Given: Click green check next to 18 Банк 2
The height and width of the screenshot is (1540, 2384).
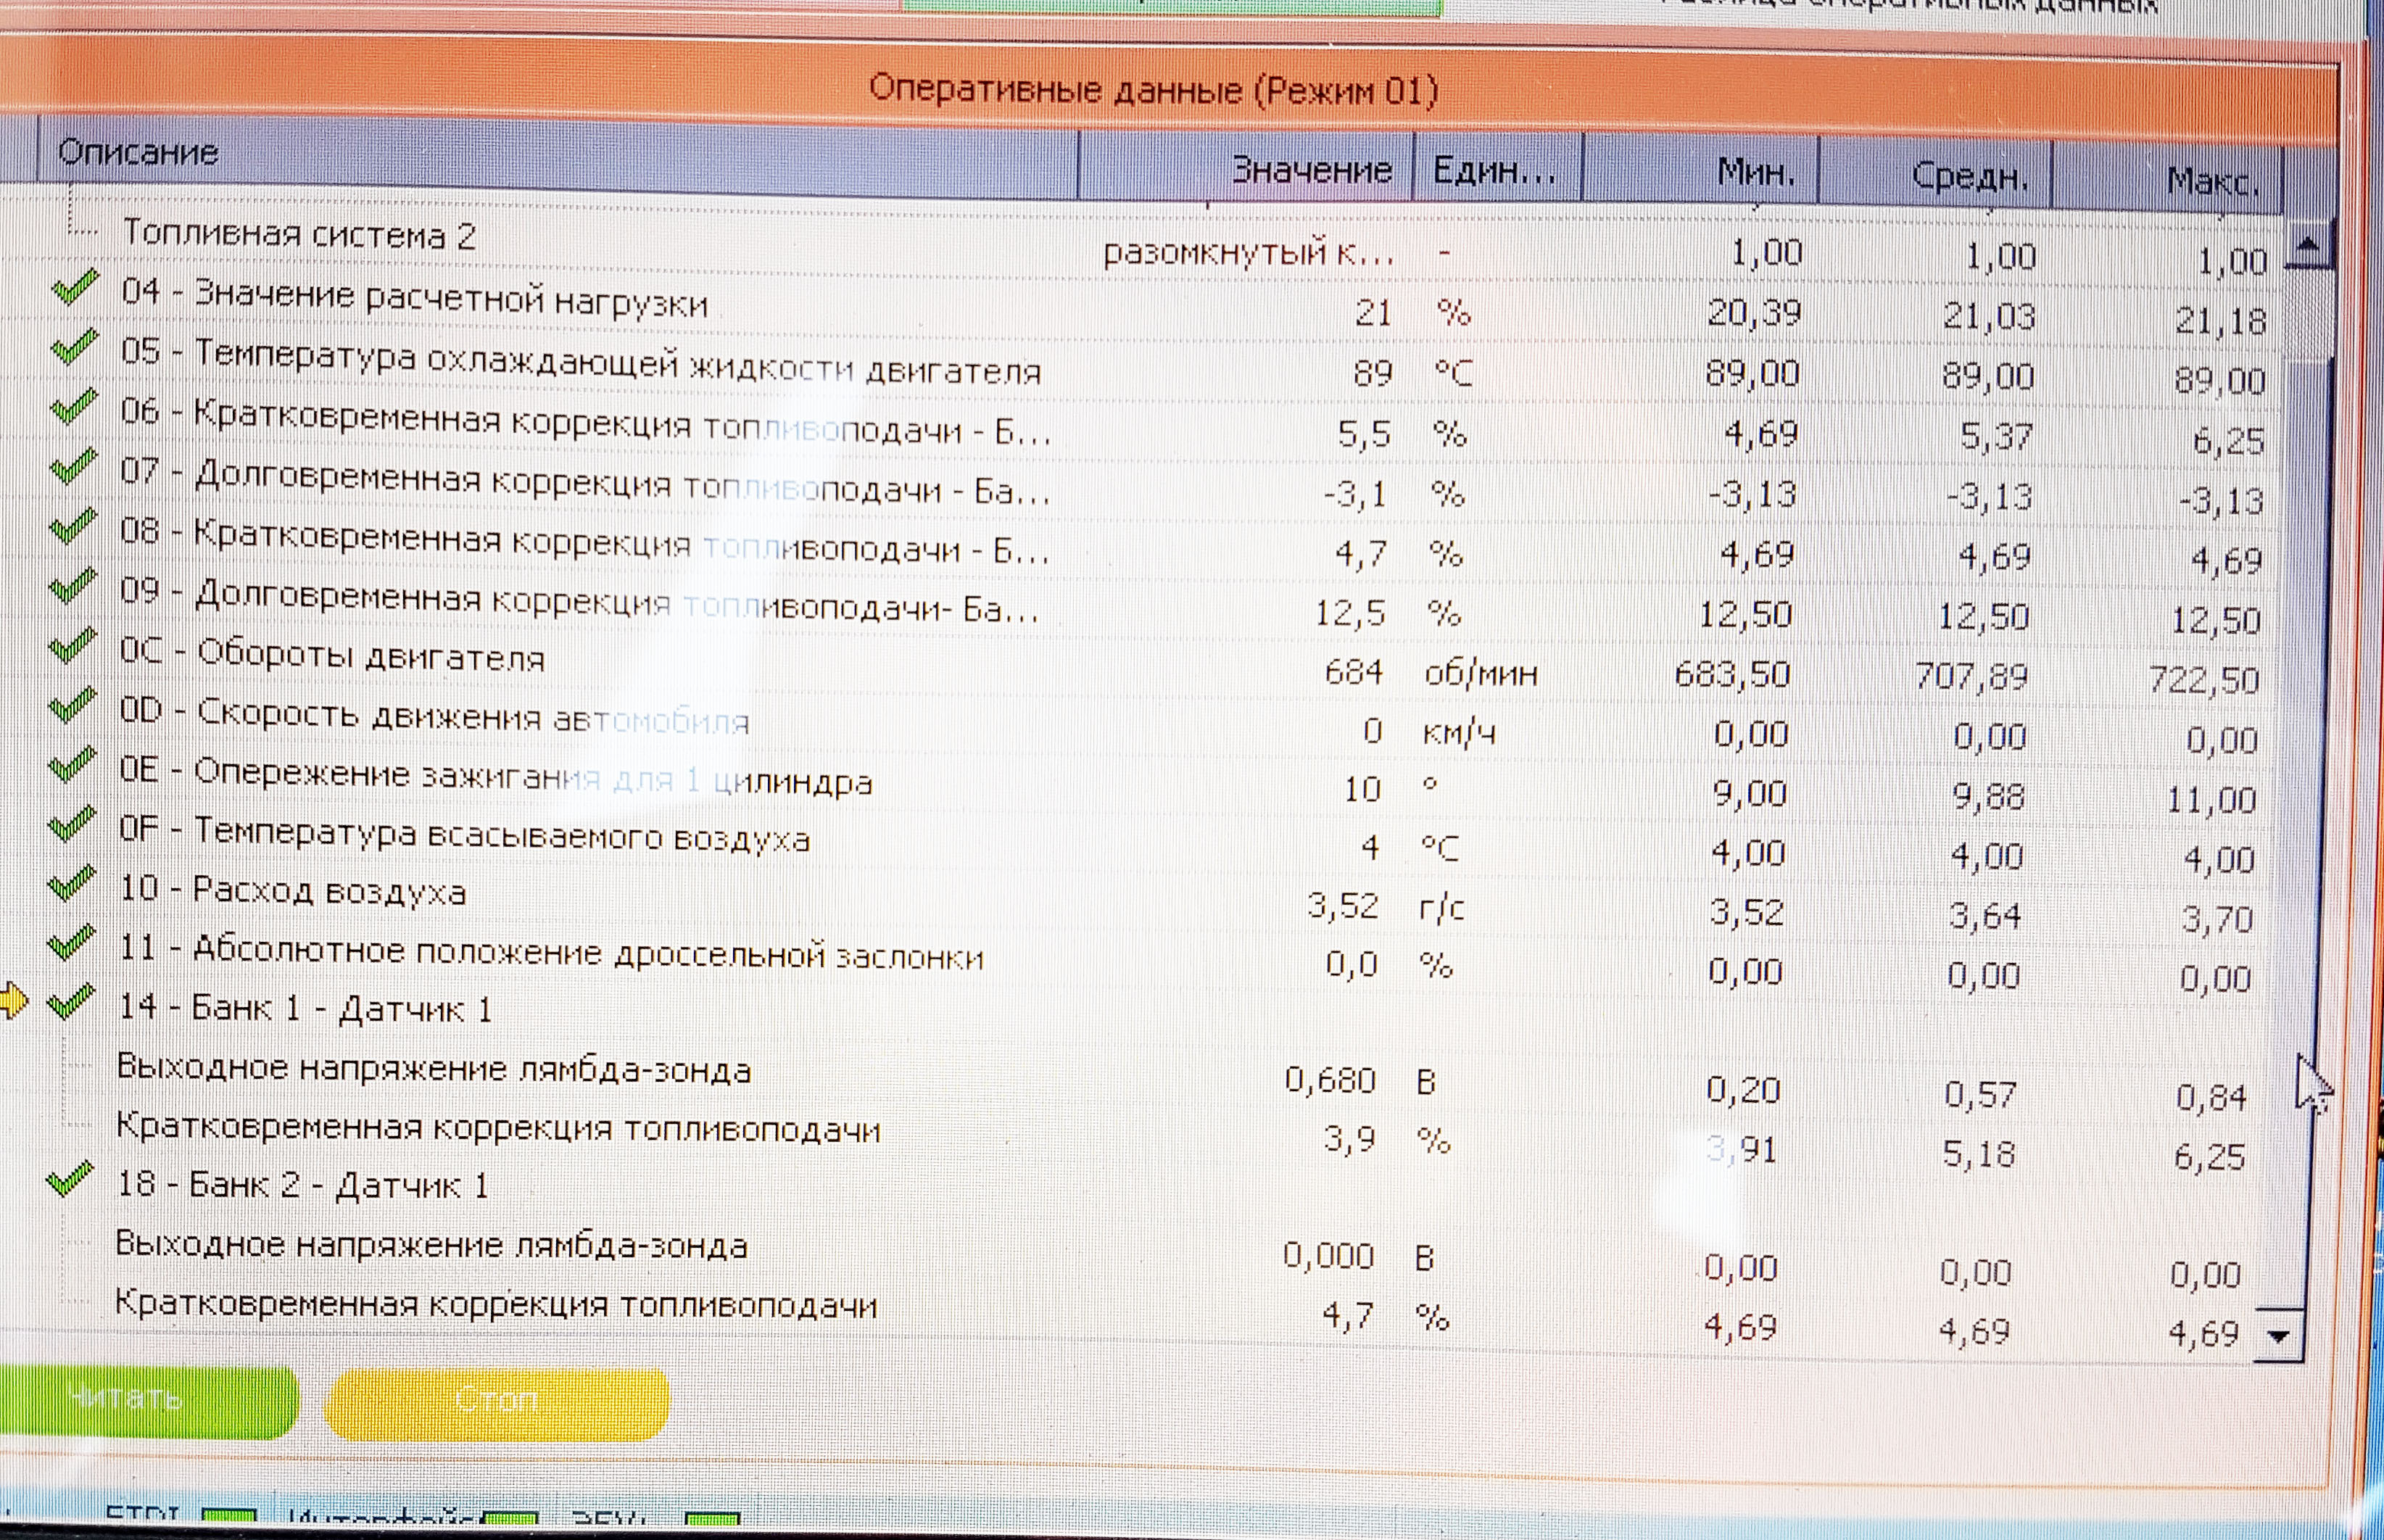Looking at the screenshot, I should click(69, 1180).
